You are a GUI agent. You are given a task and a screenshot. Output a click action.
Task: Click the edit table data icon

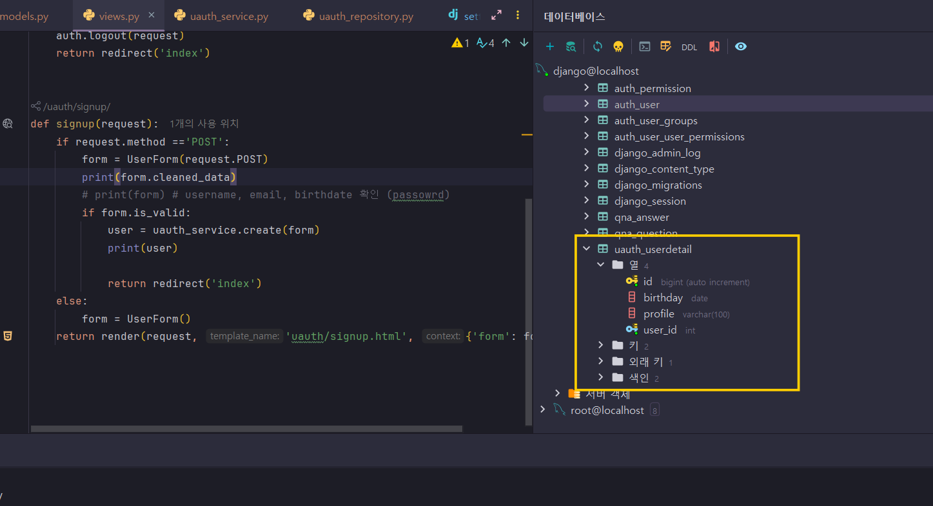coord(666,46)
